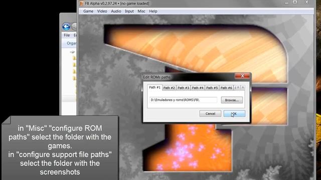The height and width of the screenshot is (180, 321).
Task: Click the ROM path text field
Action: coord(183,100)
